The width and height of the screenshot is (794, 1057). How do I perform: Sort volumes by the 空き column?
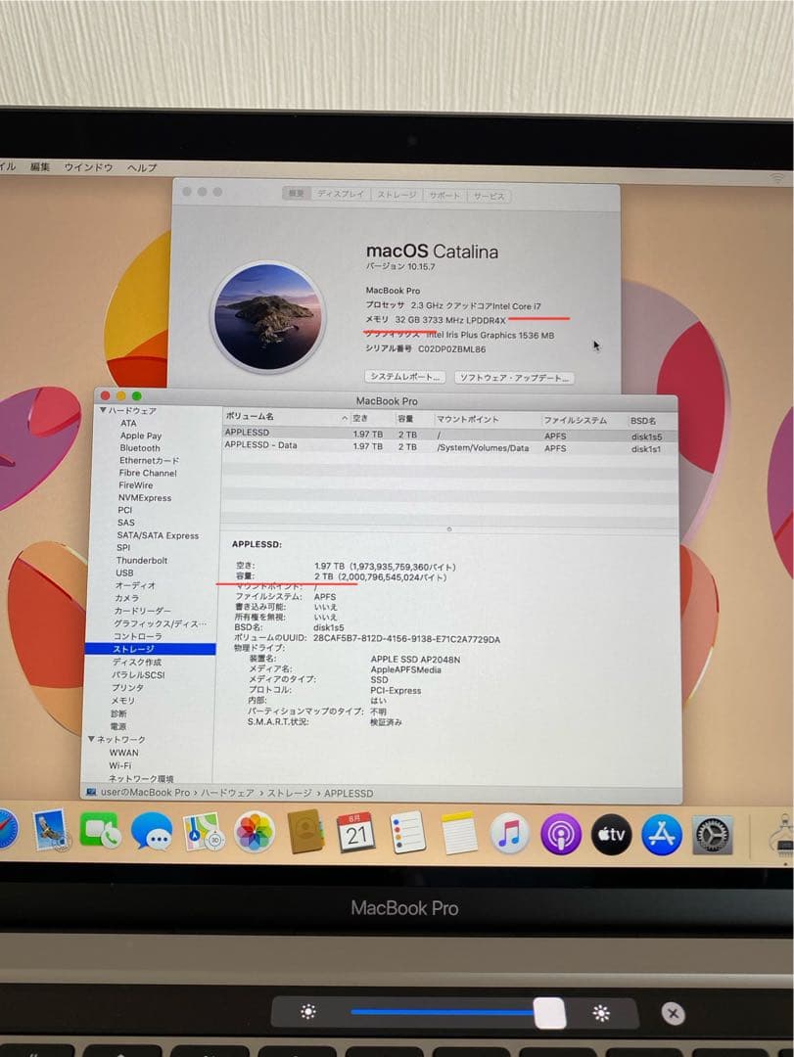[357, 416]
